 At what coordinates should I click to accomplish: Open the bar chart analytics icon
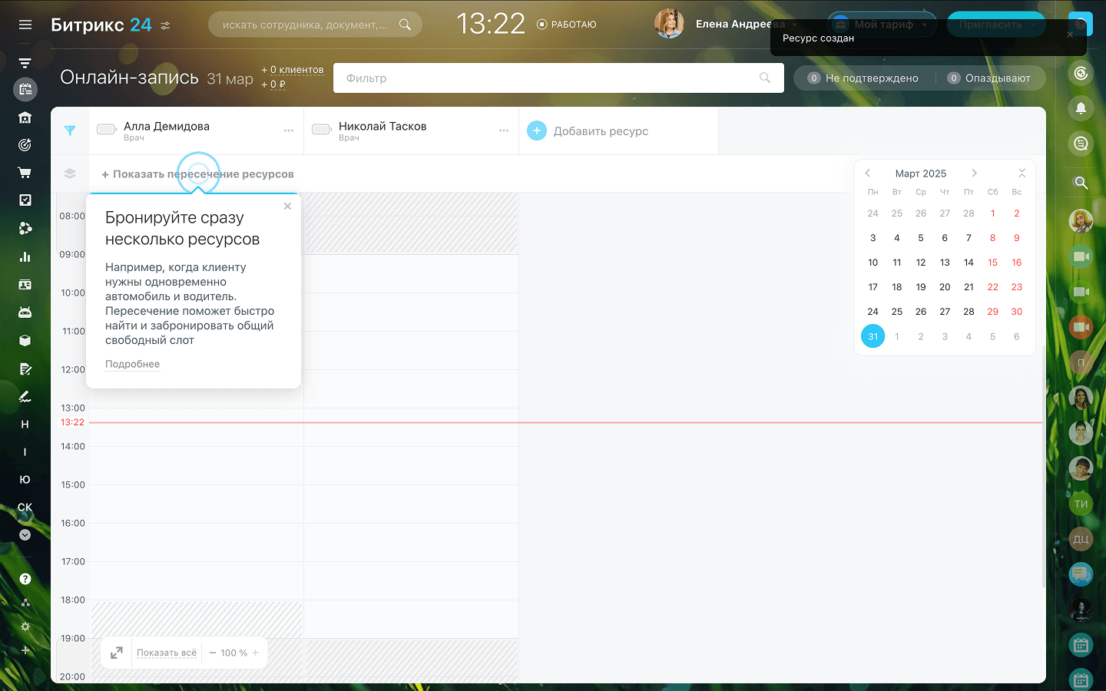point(25,256)
